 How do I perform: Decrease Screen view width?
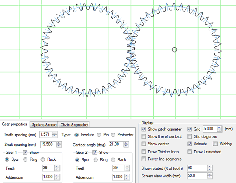point(210,177)
